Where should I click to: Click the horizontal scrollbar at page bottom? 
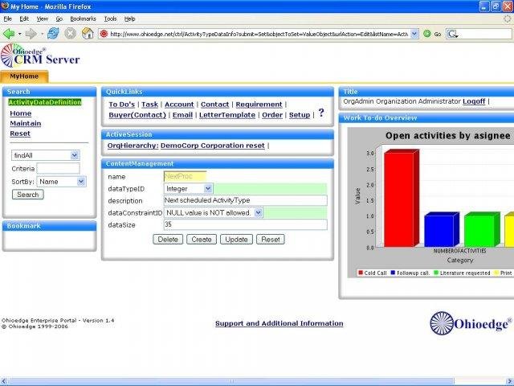(231, 381)
